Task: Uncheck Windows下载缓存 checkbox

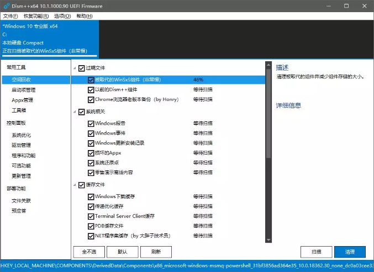Action: [91, 197]
